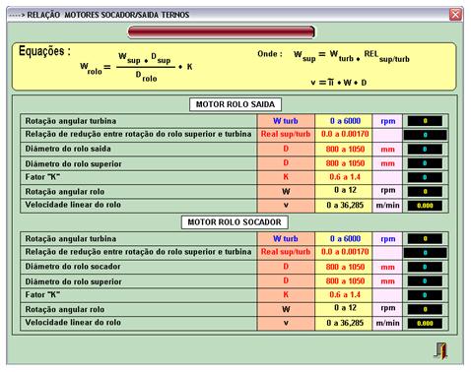Click Diâmetro do rolo saida value field

click(425, 150)
